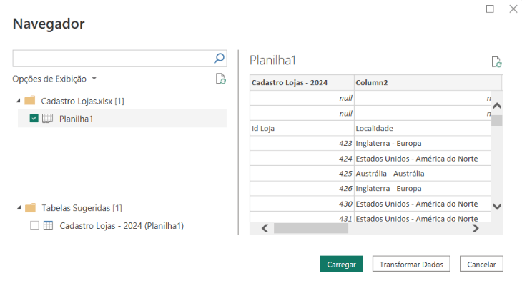Click the preview scroll-right arrow
The width and height of the screenshot is (522, 281).
point(476,228)
